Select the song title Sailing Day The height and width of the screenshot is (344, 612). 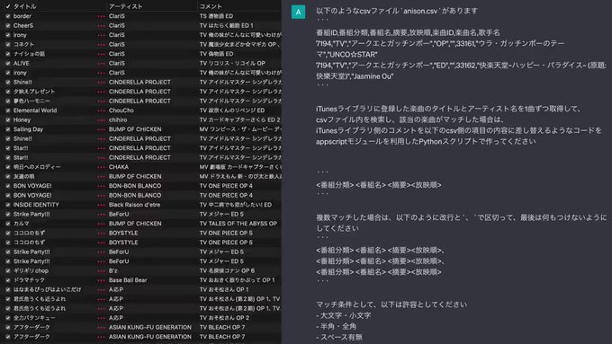(x=28, y=129)
